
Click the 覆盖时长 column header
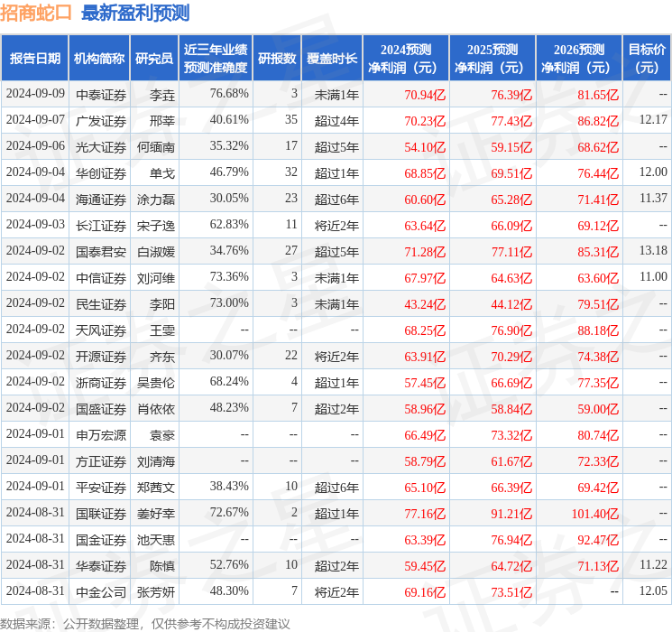[332, 59]
